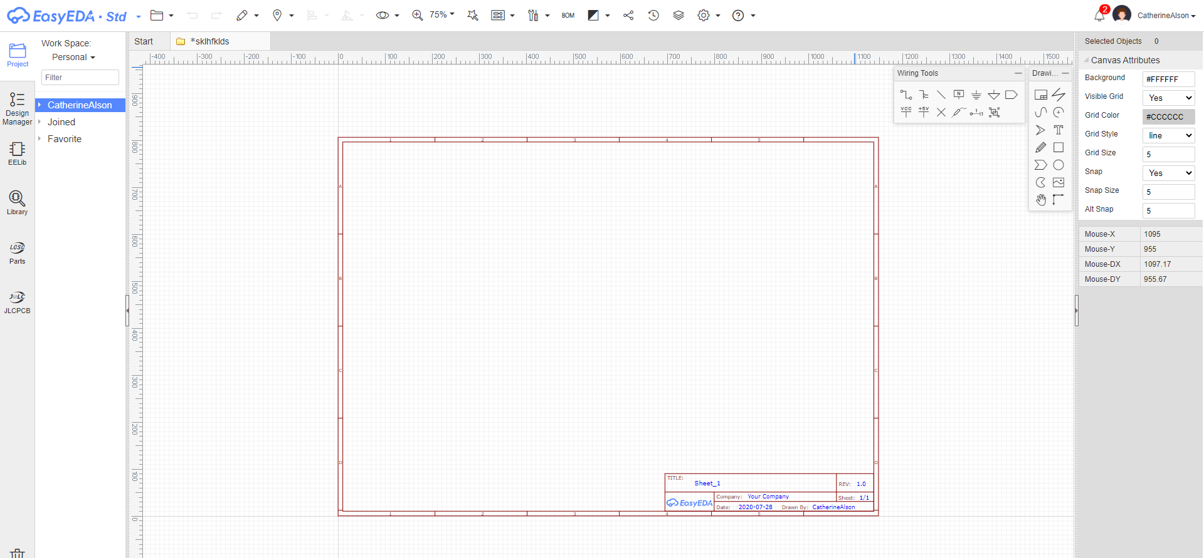Select the Arrow Head tool
1204x558 pixels.
pos(1041,130)
